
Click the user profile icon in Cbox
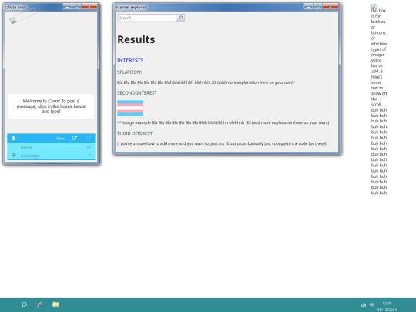click(14, 138)
